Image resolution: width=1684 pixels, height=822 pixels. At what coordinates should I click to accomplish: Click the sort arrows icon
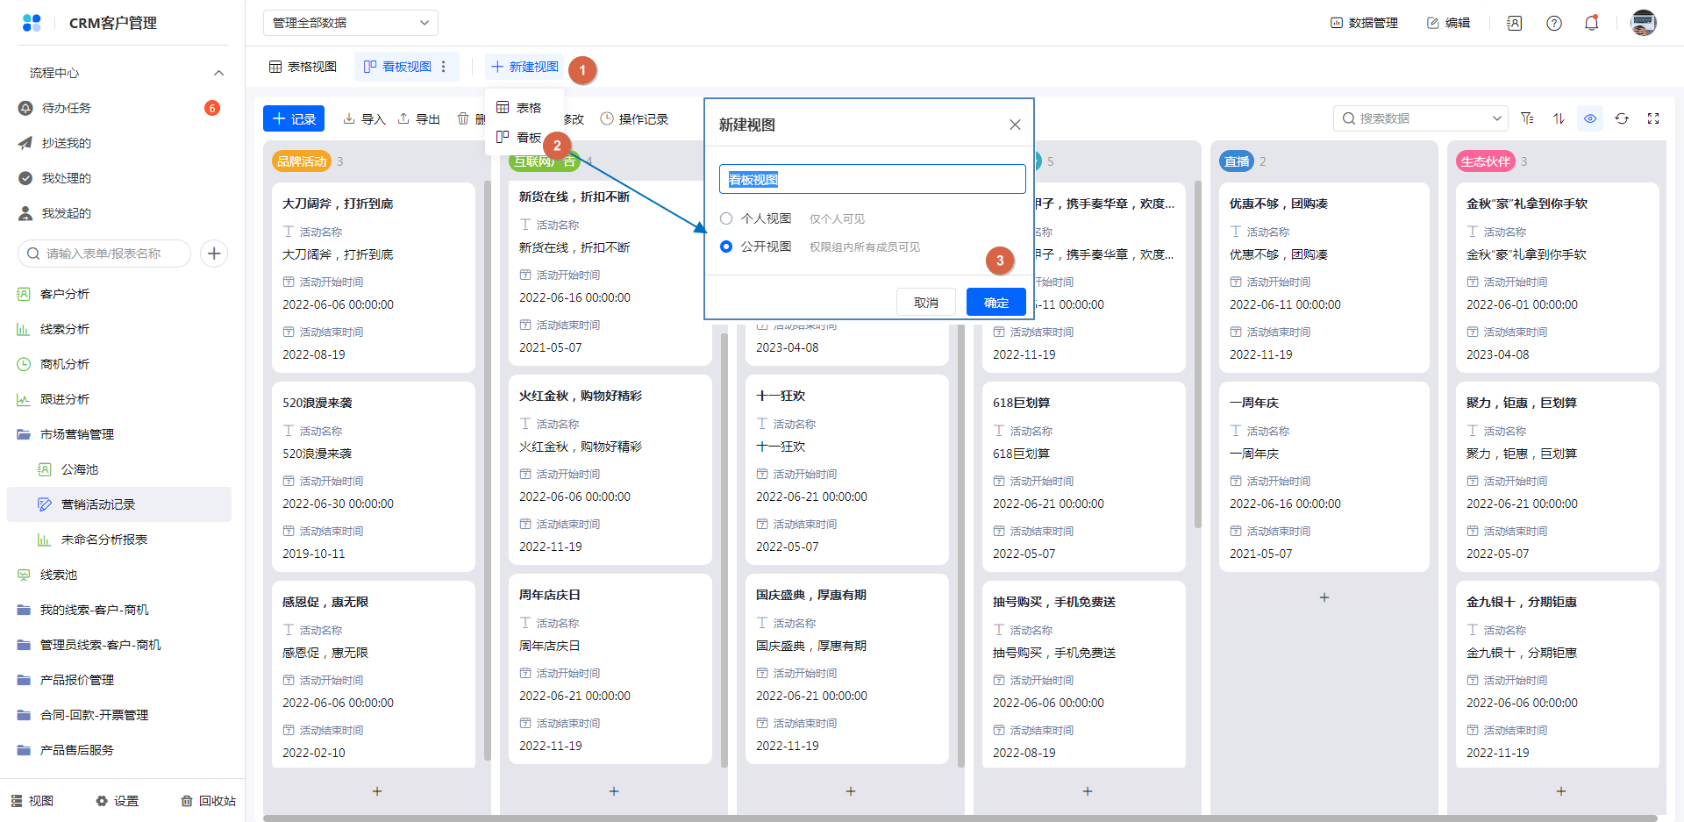click(x=1559, y=118)
